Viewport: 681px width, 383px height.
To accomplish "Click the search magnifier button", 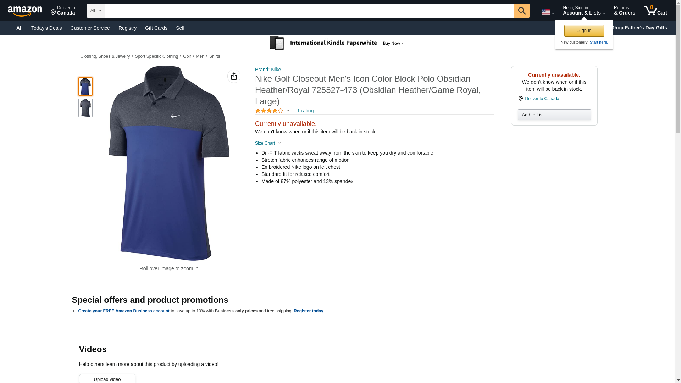I will (521, 11).
